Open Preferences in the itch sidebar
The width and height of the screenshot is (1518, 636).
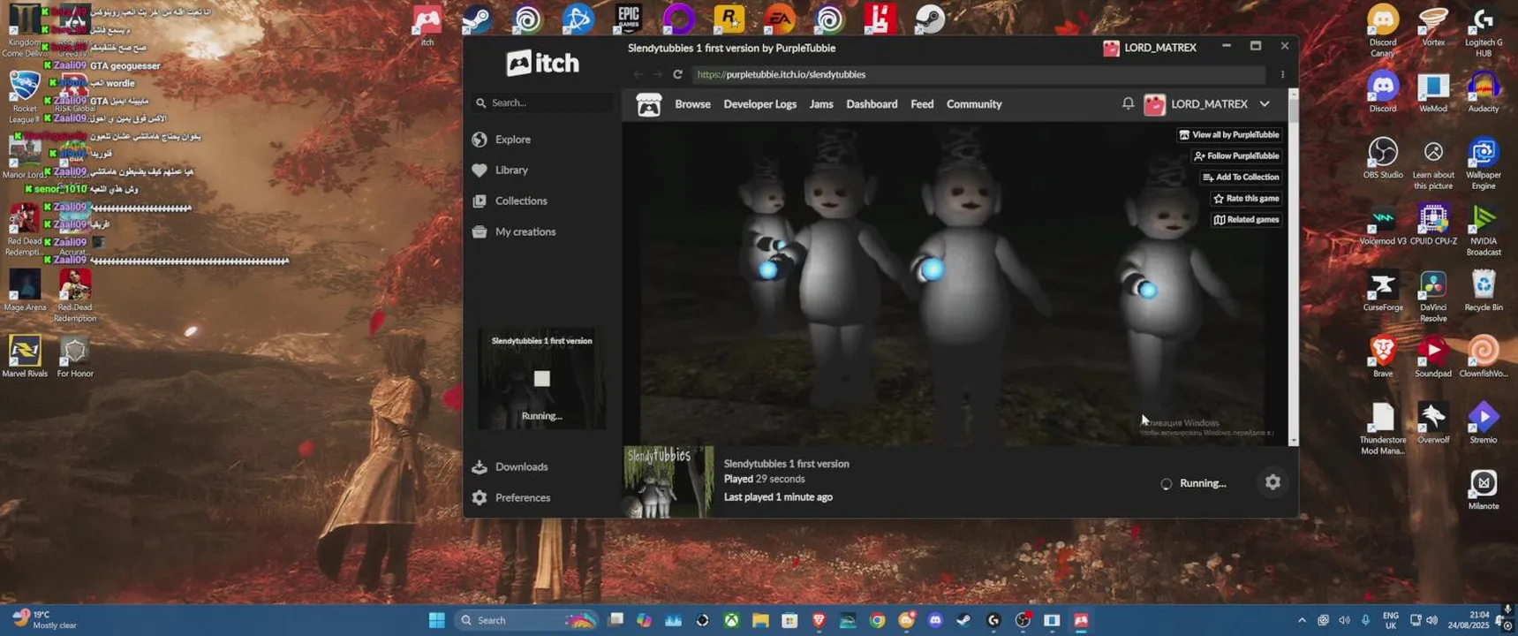point(523,497)
